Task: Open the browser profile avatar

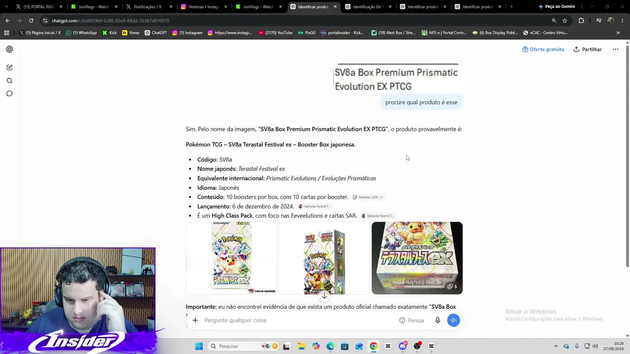Action: 610,21
